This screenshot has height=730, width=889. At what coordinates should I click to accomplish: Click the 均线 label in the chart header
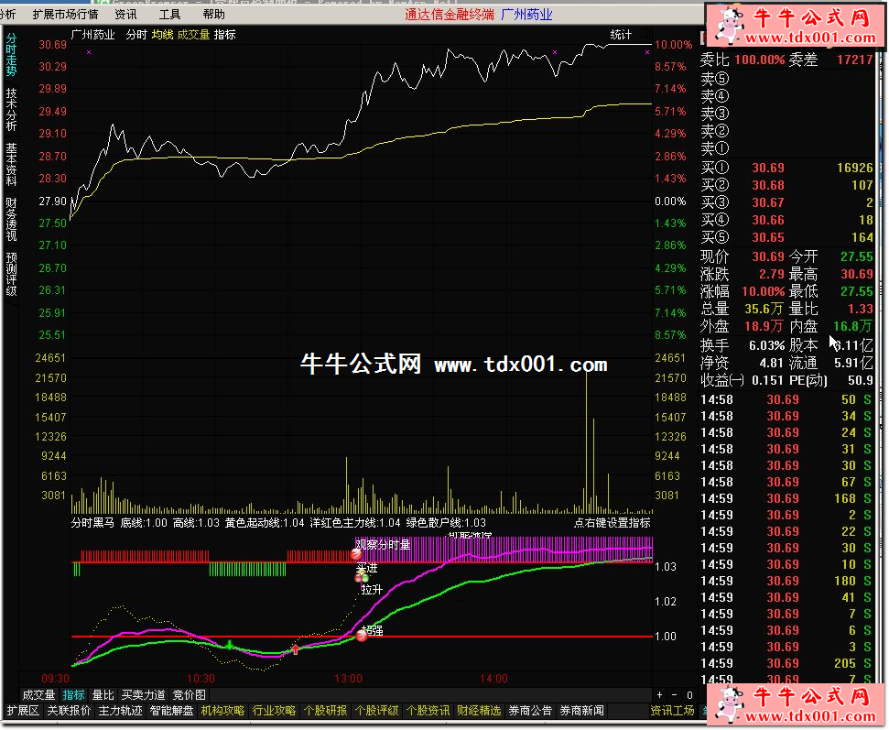click(163, 35)
